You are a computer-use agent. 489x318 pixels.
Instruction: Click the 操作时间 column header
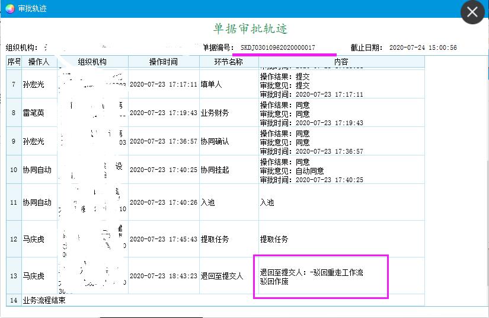click(163, 62)
